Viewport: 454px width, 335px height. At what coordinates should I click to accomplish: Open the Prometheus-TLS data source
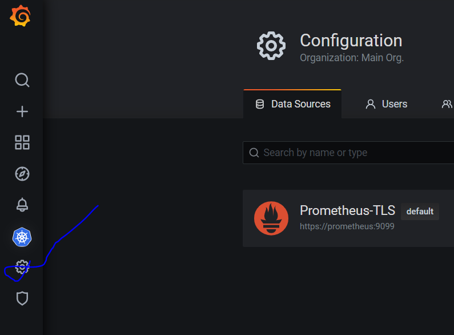coord(348,218)
